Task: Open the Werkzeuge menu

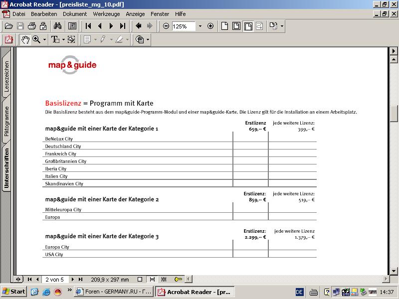Action: pos(106,14)
